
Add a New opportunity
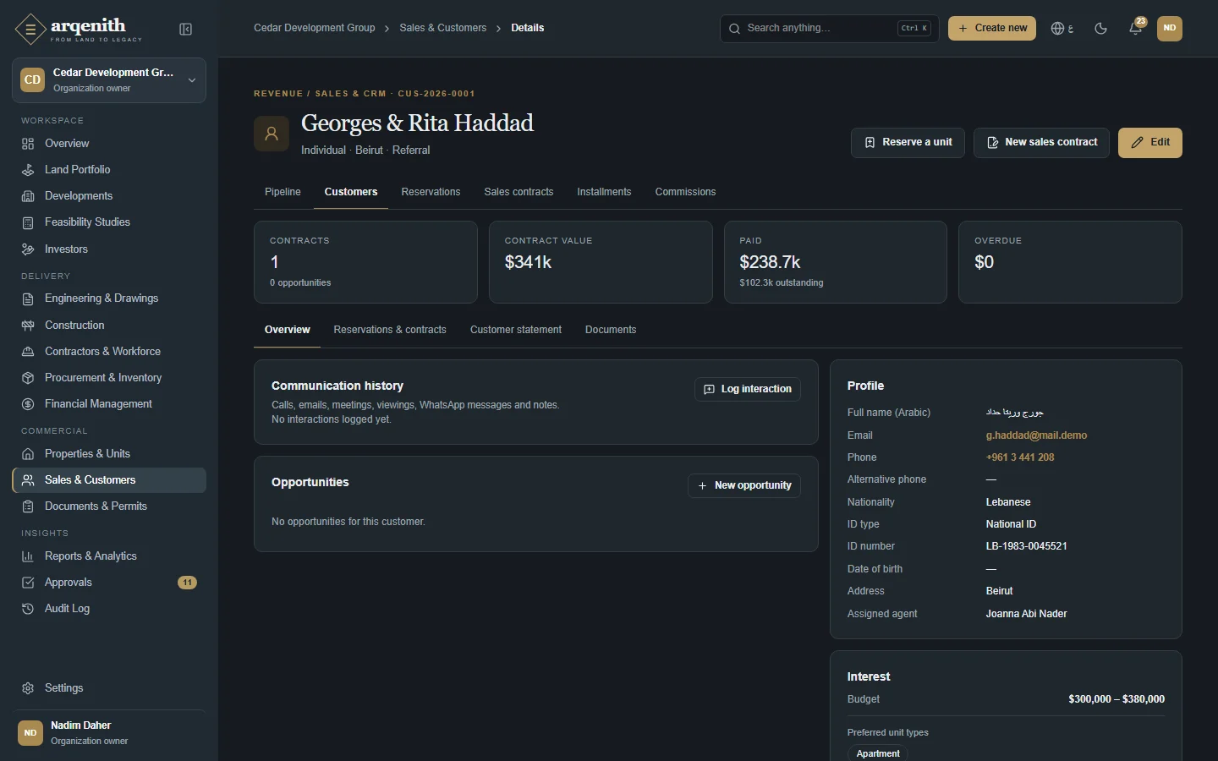click(x=744, y=485)
